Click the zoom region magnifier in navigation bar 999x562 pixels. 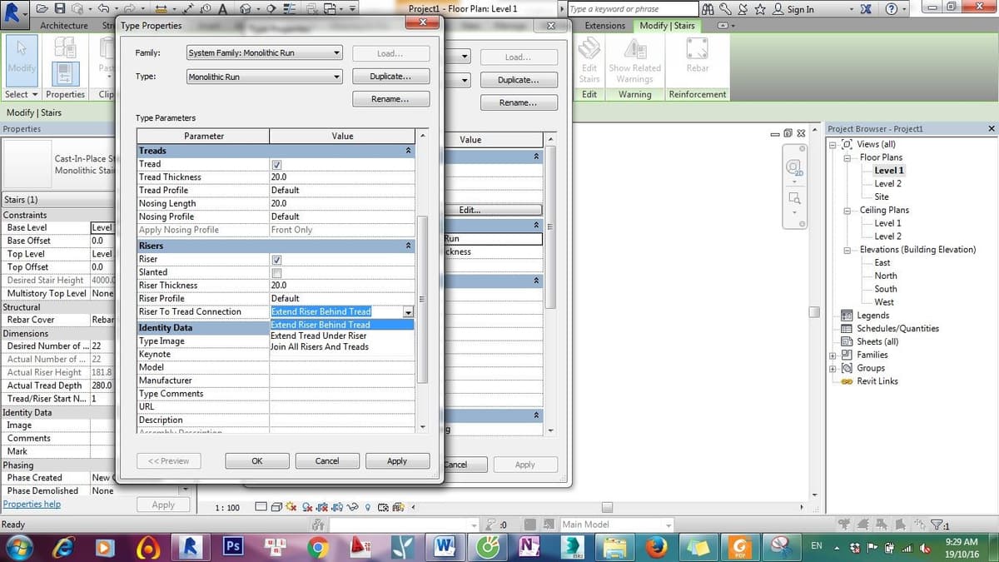(794, 199)
